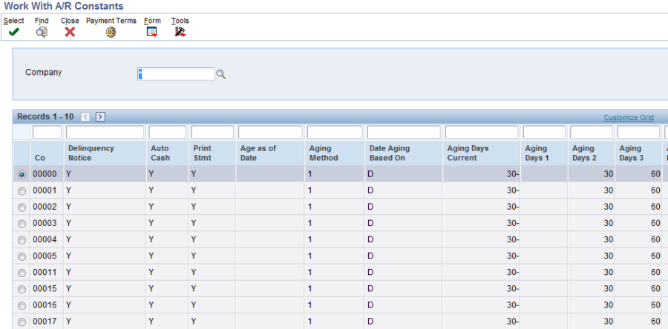Select radio button for company 00011
The image size is (668, 329).
tap(22, 273)
